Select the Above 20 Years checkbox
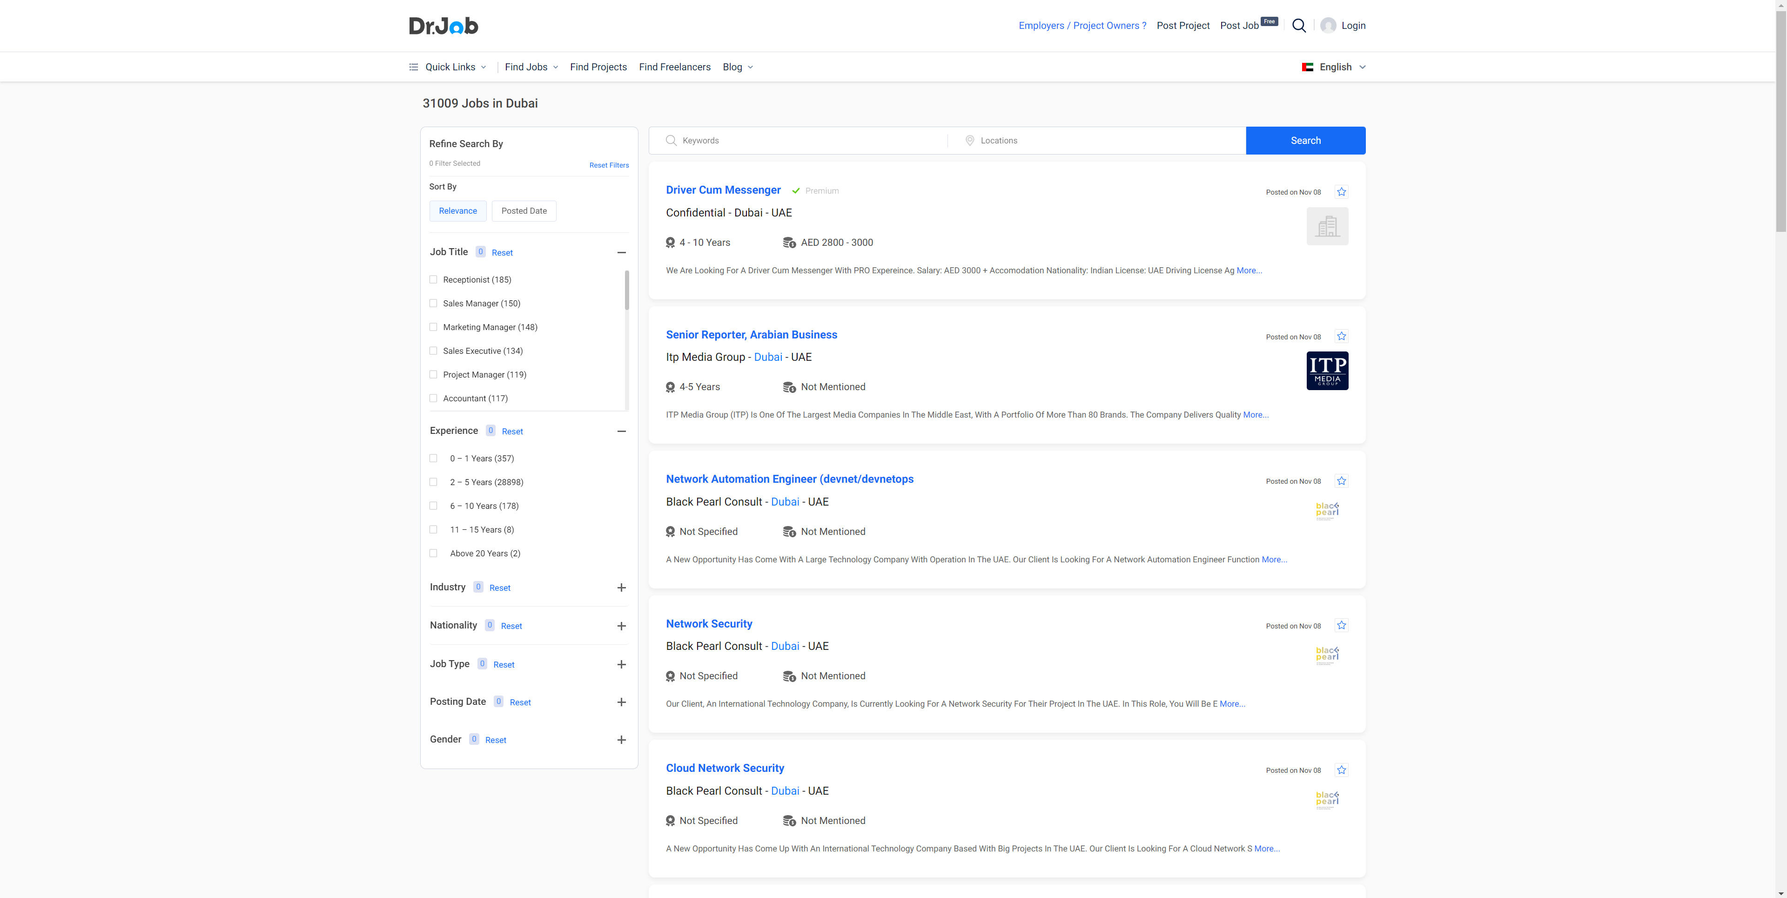The image size is (1787, 898). (x=433, y=553)
